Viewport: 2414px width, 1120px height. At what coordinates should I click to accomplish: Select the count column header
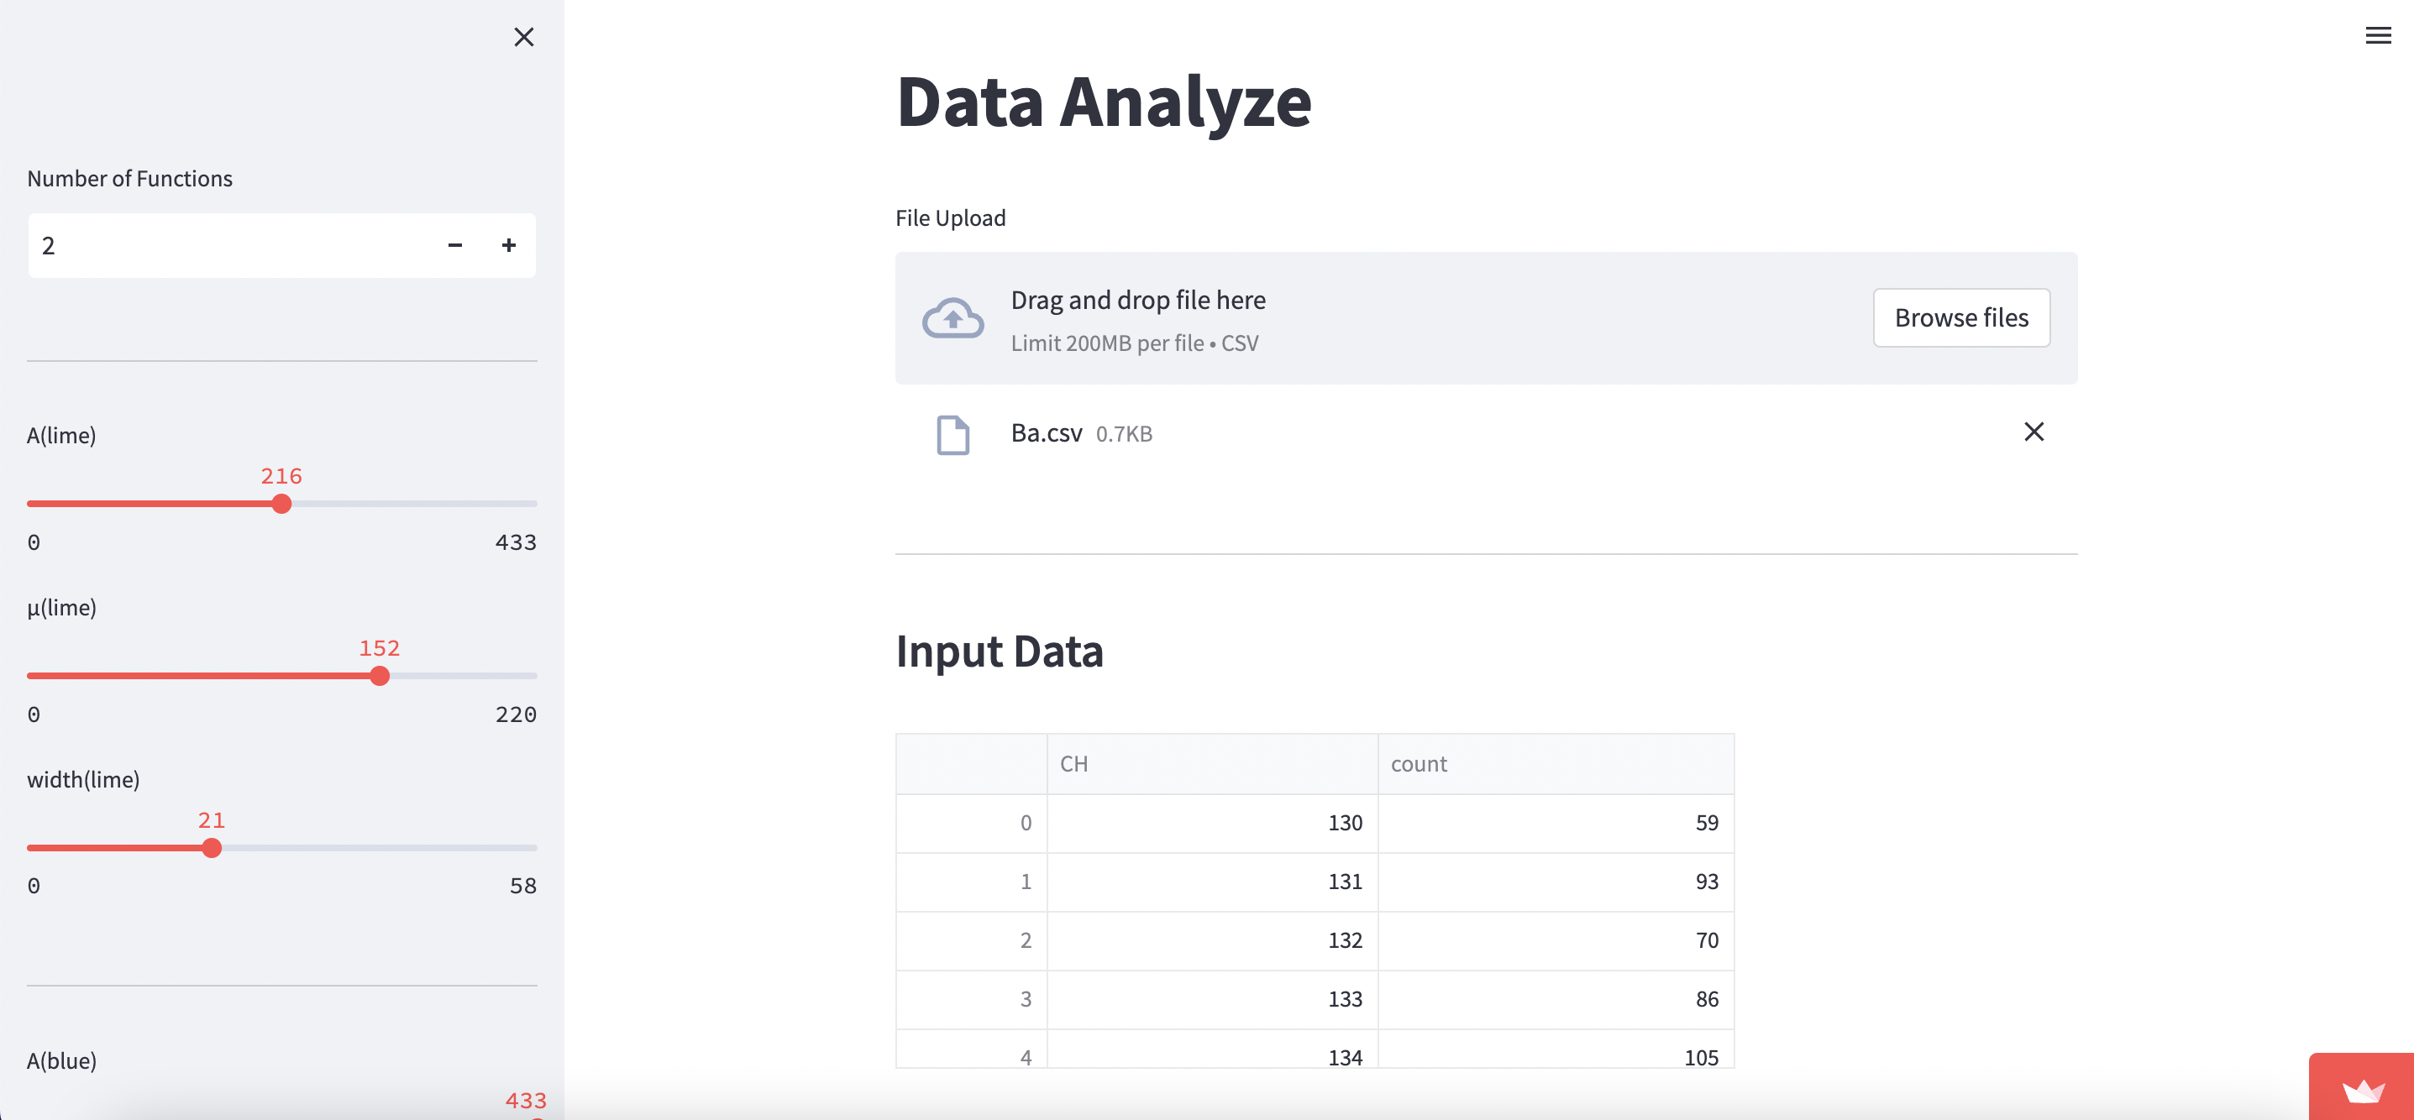coord(1419,763)
